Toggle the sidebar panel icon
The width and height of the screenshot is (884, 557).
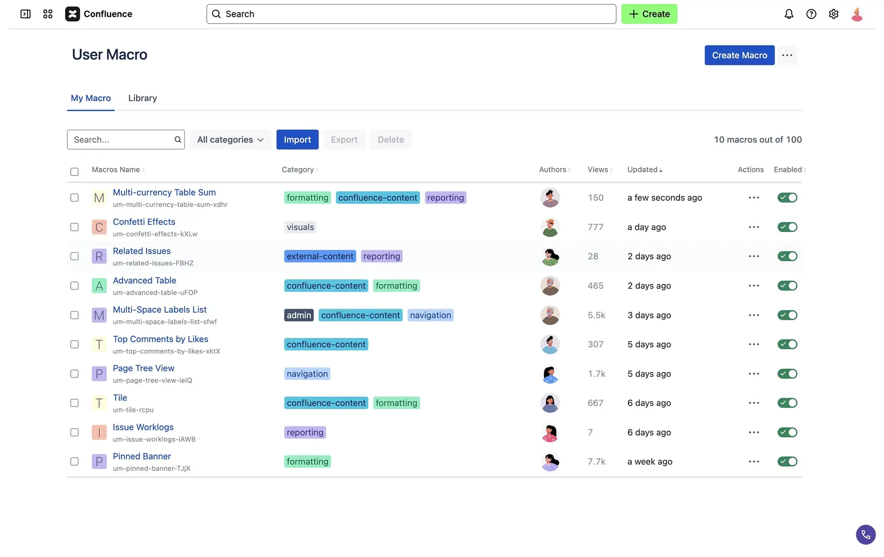25,14
